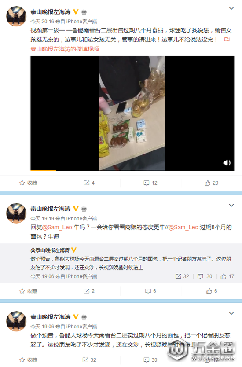
Task: Click the video progress bar
Action: tap(132, 170)
